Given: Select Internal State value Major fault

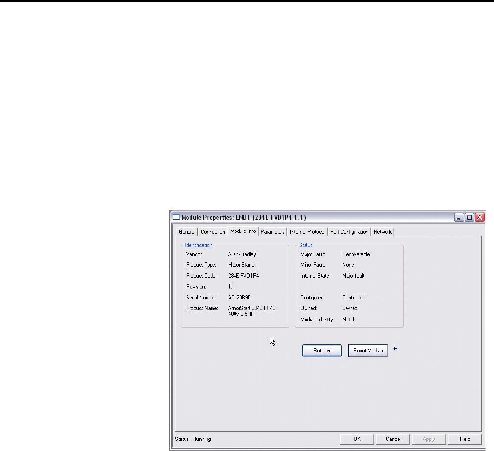Looking at the screenshot, I should [353, 276].
